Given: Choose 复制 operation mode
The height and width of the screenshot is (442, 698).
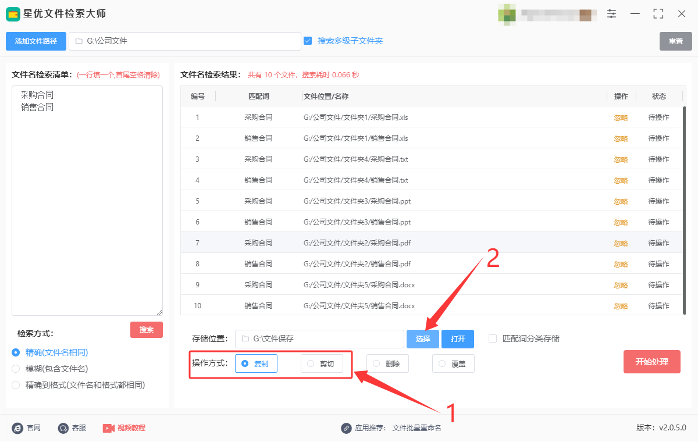Looking at the screenshot, I should pos(256,363).
